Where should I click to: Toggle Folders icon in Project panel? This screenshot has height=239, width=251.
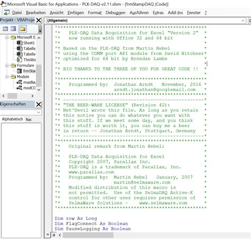[23, 29]
